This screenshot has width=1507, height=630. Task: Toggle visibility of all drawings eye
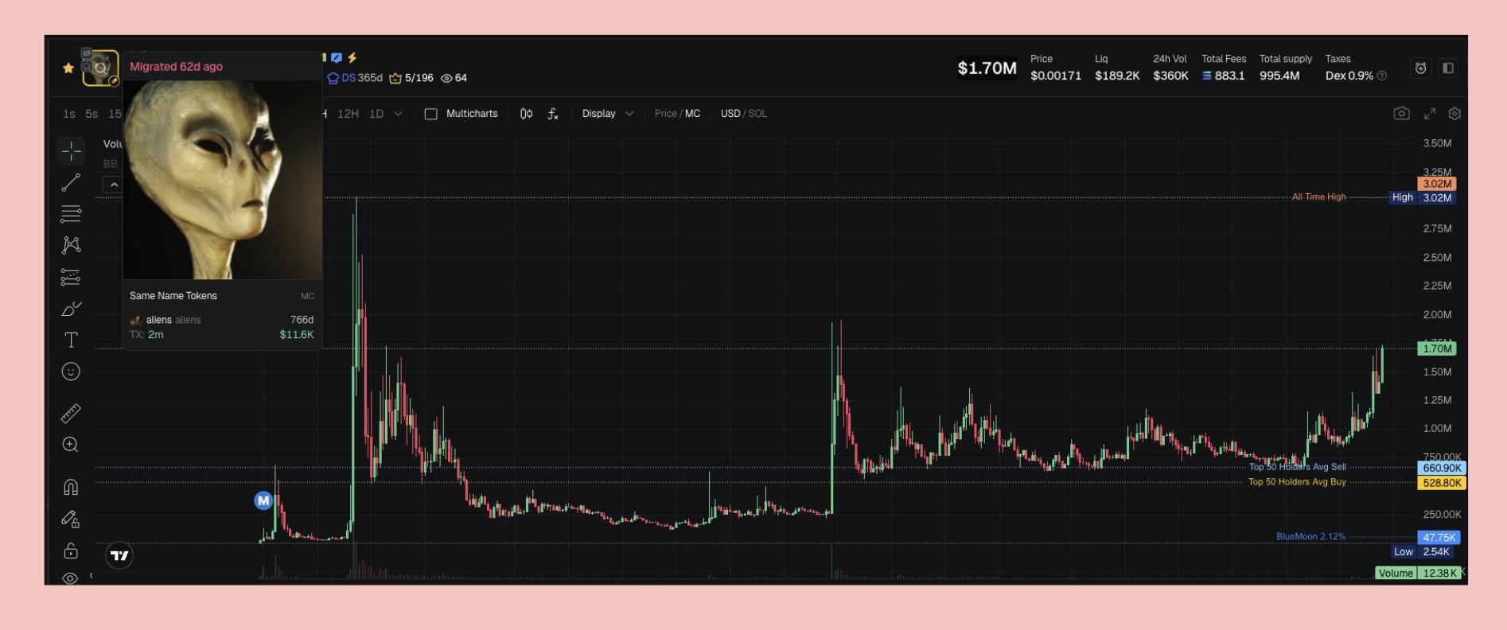click(70, 578)
